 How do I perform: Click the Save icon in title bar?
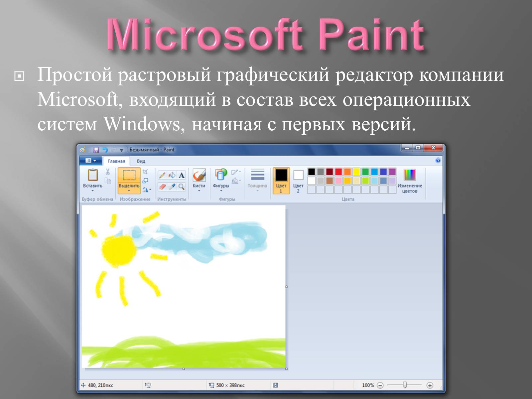click(x=96, y=150)
